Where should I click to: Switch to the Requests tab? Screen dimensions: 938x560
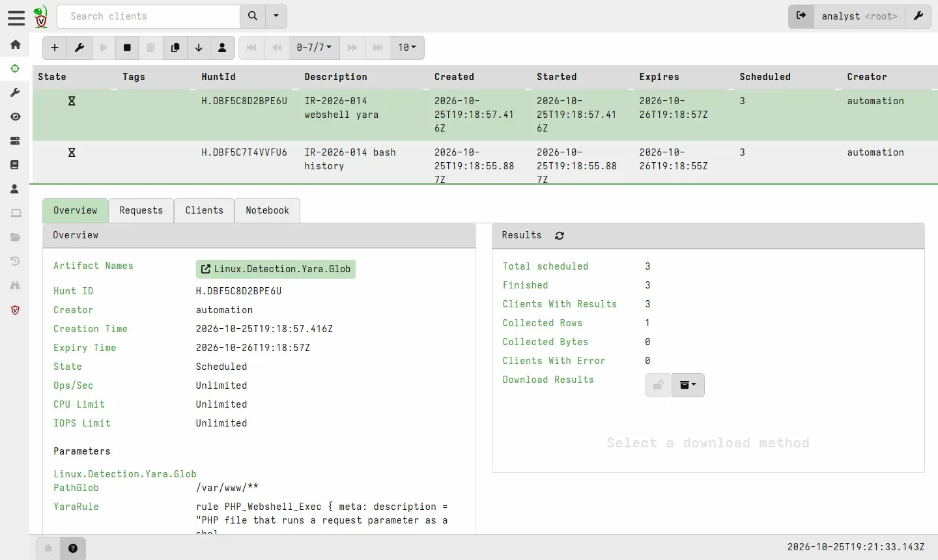(x=141, y=210)
